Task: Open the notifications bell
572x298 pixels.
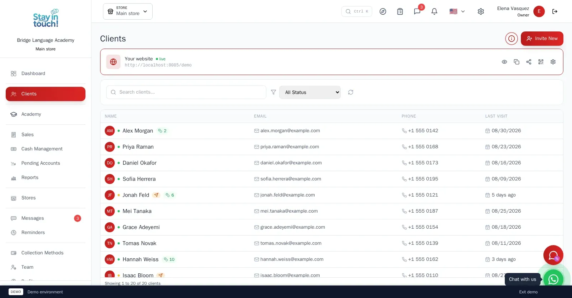Action: [x=434, y=11]
